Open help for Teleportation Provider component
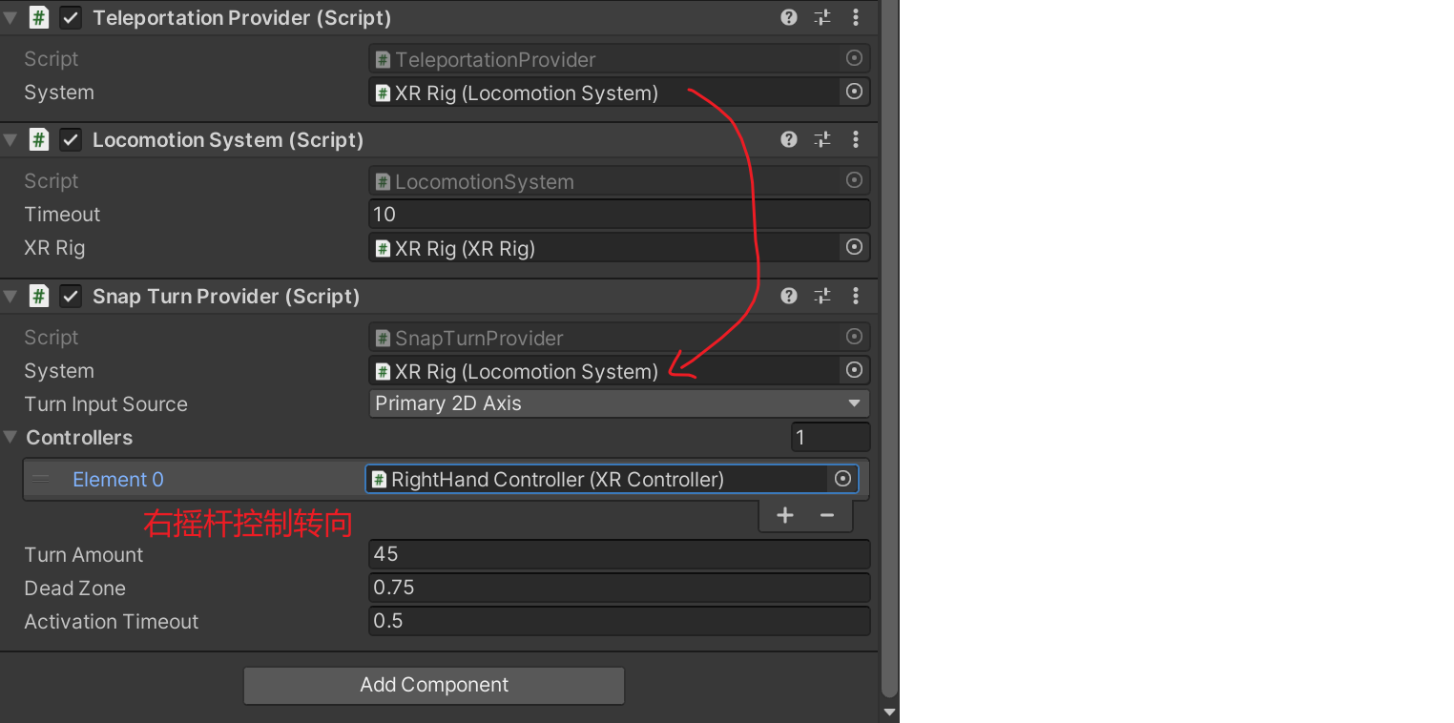 788,17
